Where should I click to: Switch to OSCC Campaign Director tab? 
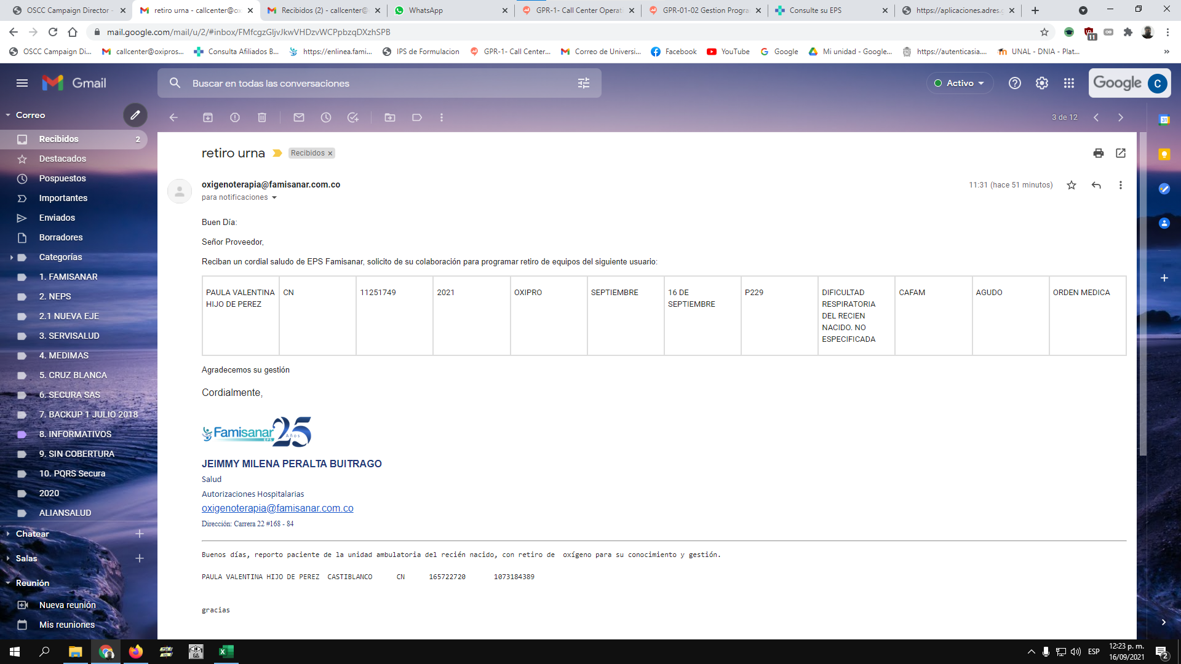click(x=68, y=10)
